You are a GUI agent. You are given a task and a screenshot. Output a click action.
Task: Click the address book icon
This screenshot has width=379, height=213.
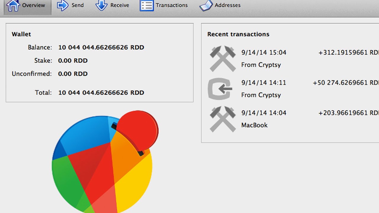[206, 5]
